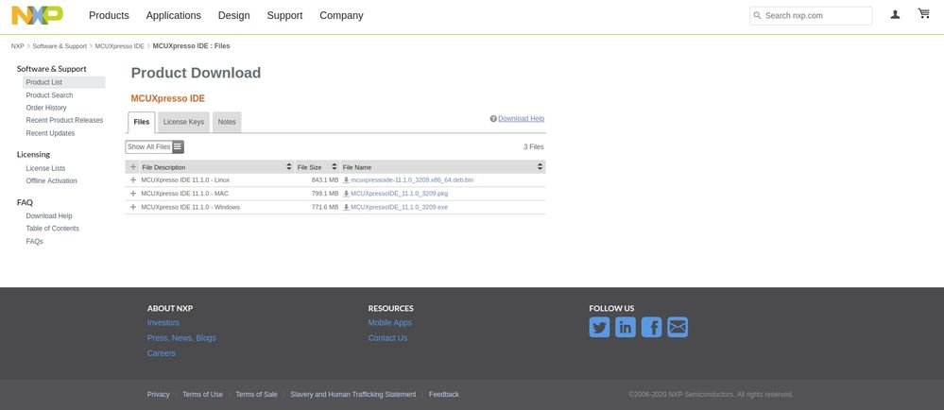
Task: Expand all rows with header plus icon
Action: (x=133, y=167)
